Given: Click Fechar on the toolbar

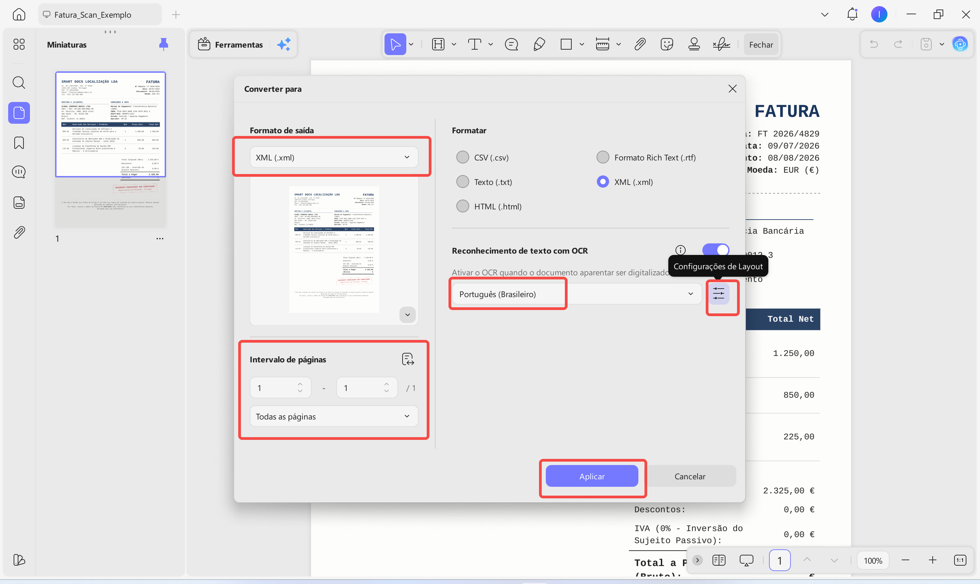Looking at the screenshot, I should pyautogui.click(x=761, y=45).
